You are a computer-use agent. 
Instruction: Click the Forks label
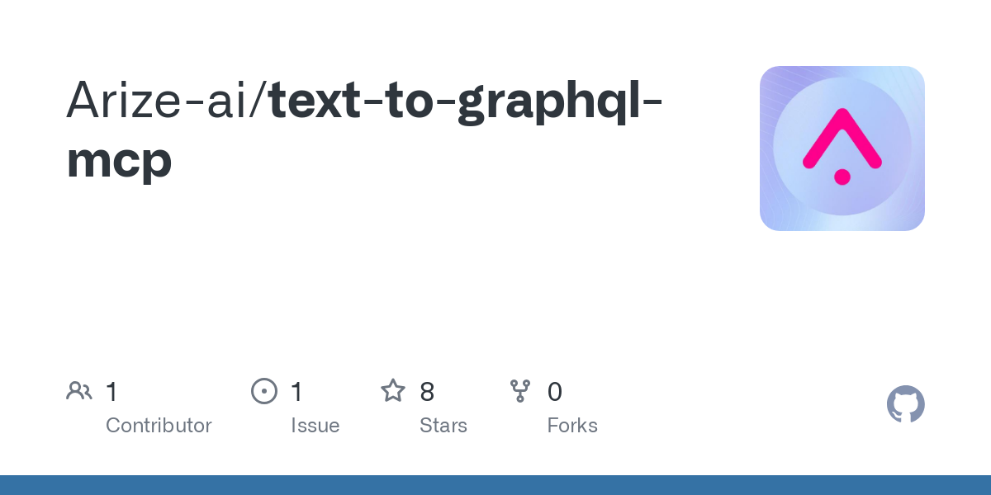(x=572, y=426)
